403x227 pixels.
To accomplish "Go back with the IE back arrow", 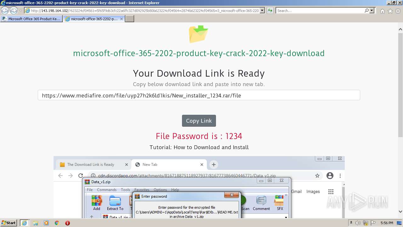I will (5, 11).
